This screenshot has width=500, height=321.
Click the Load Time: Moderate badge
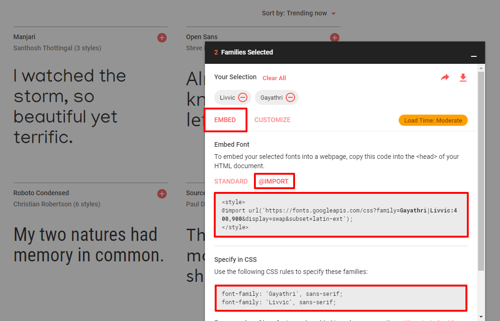(x=433, y=120)
